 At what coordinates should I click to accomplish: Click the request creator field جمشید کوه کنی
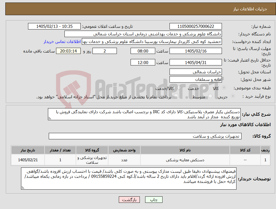tap(152, 42)
